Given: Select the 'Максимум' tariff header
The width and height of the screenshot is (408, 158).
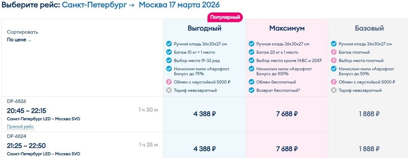Looking at the screenshot, I should point(287,28).
